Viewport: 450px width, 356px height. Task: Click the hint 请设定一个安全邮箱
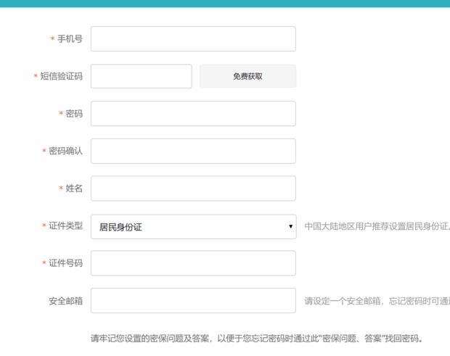click(x=343, y=301)
